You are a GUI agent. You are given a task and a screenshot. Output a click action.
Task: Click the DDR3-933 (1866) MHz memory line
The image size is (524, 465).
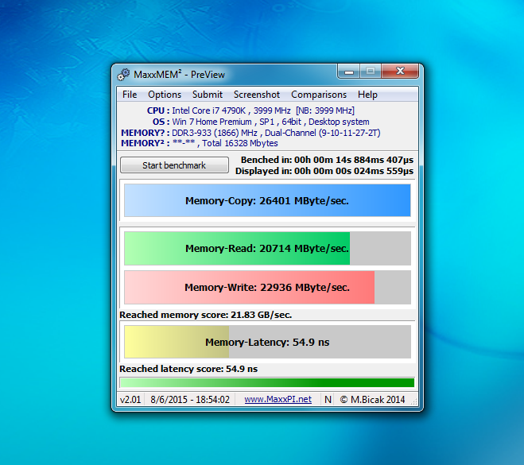(x=250, y=133)
